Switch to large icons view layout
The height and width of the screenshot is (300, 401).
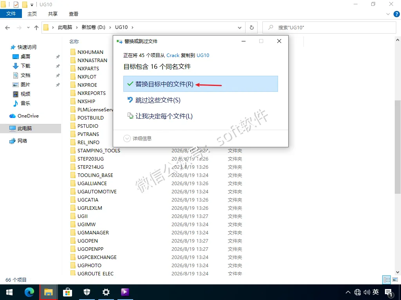[395, 280]
